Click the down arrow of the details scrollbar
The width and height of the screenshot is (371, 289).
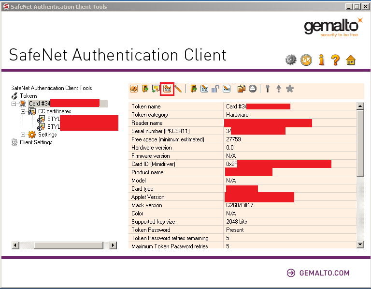[360, 244]
